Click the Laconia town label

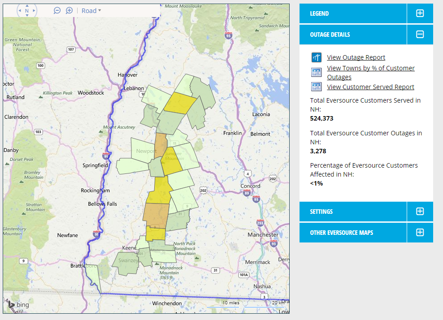click(x=261, y=114)
